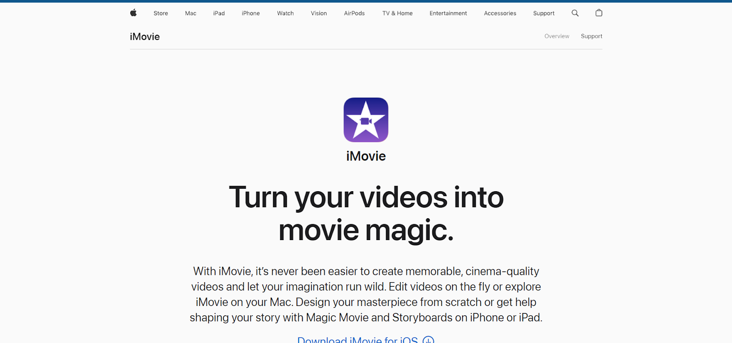Open the Accessories menu

500,13
